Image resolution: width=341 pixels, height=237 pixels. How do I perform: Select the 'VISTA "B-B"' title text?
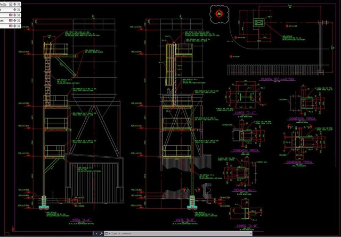click(x=185, y=220)
